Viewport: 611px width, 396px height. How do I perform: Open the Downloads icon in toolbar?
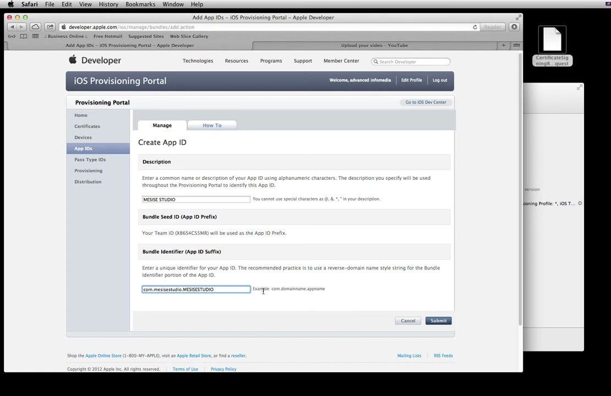tap(514, 27)
